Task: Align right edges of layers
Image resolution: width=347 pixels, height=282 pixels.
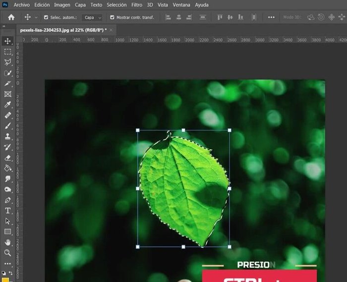Action: coord(189,17)
